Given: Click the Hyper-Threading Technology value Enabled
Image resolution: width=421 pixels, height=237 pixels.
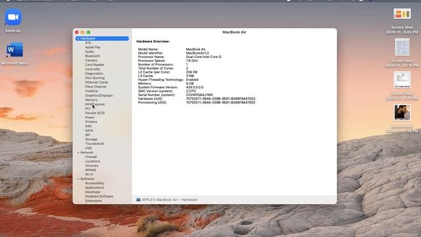Looking at the screenshot, I should click(x=192, y=80).
